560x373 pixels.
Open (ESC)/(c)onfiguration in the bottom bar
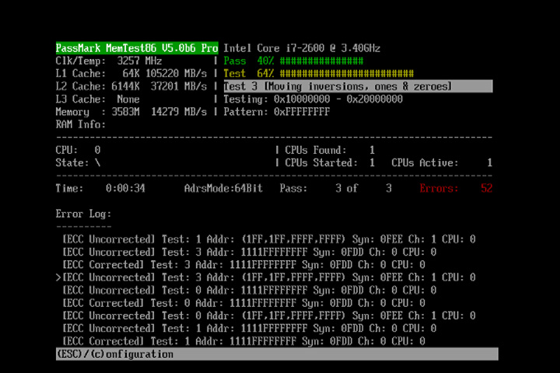(114, 354)
